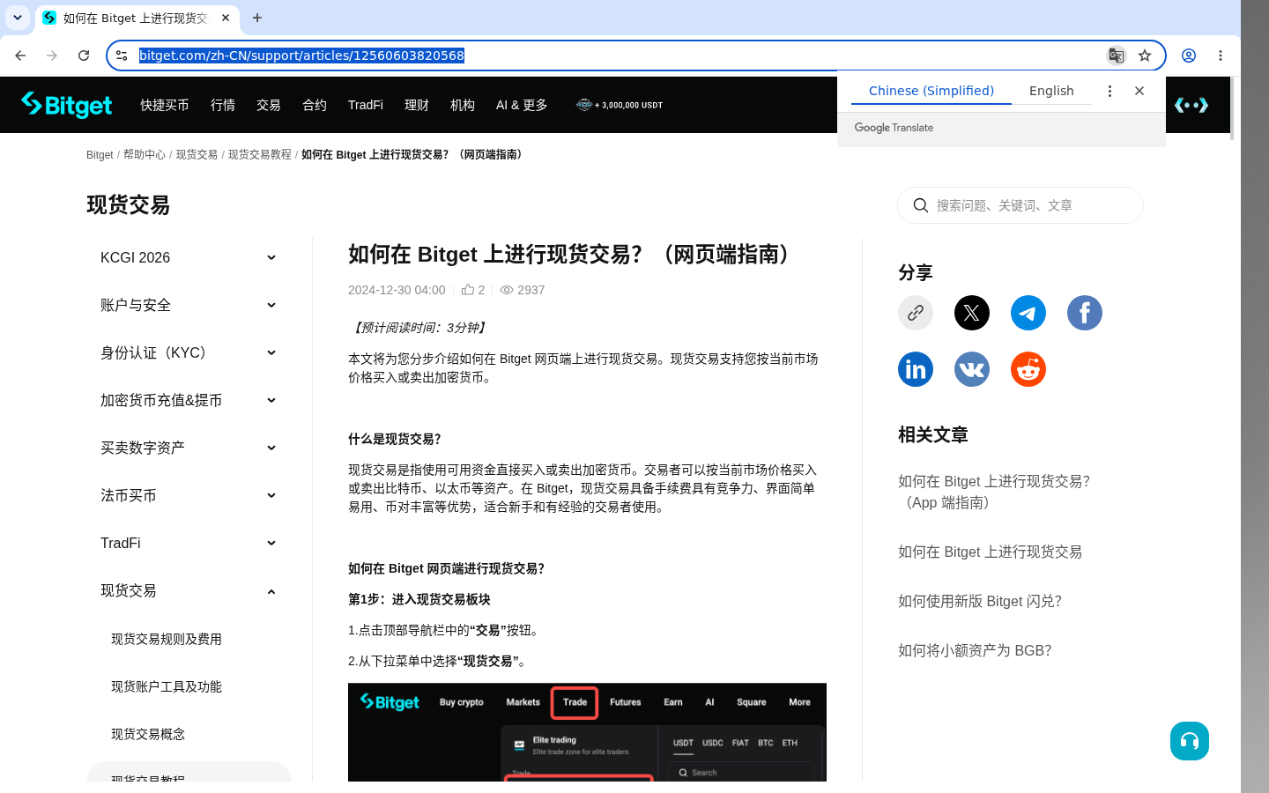Expand the TradFi sidebar section
The height and width of the screenshot is (793, 1269).
coord(189,543)
